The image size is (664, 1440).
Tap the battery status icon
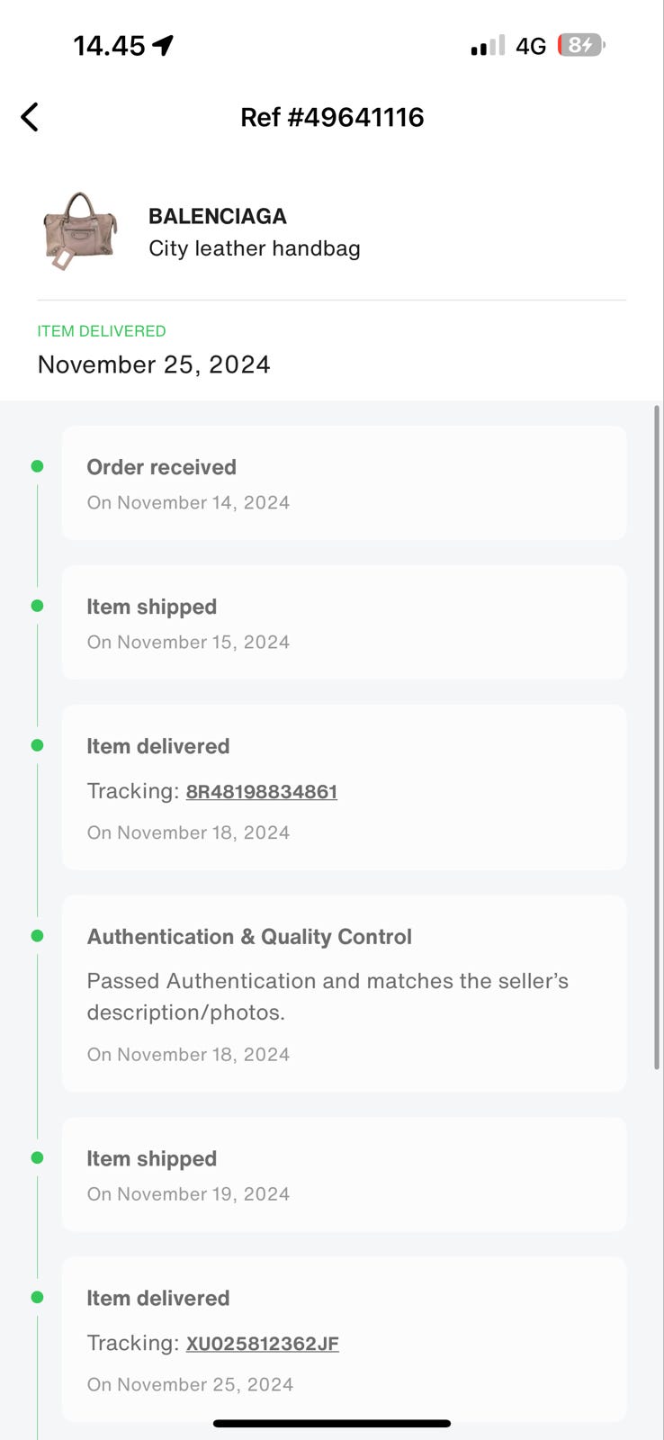(x=581, y=45)
